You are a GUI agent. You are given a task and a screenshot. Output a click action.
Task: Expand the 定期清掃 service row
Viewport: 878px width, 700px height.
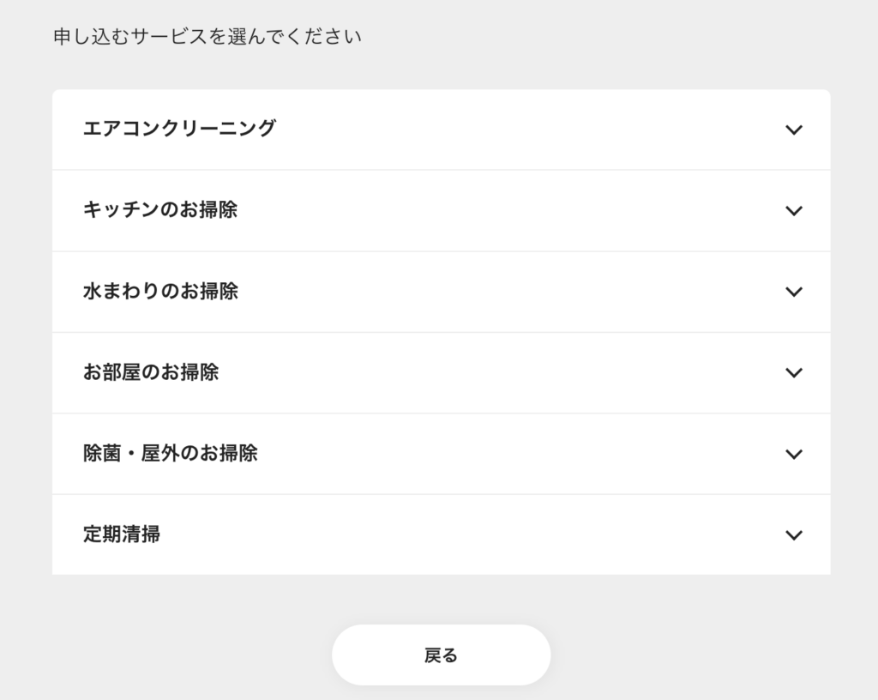click(x=442, y=534)
